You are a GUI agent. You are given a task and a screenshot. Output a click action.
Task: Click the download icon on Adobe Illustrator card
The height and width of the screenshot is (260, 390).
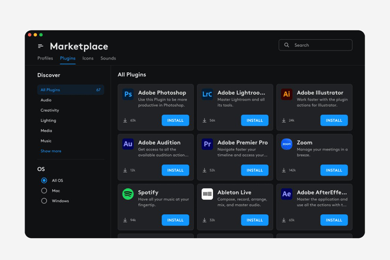[284, 120]
